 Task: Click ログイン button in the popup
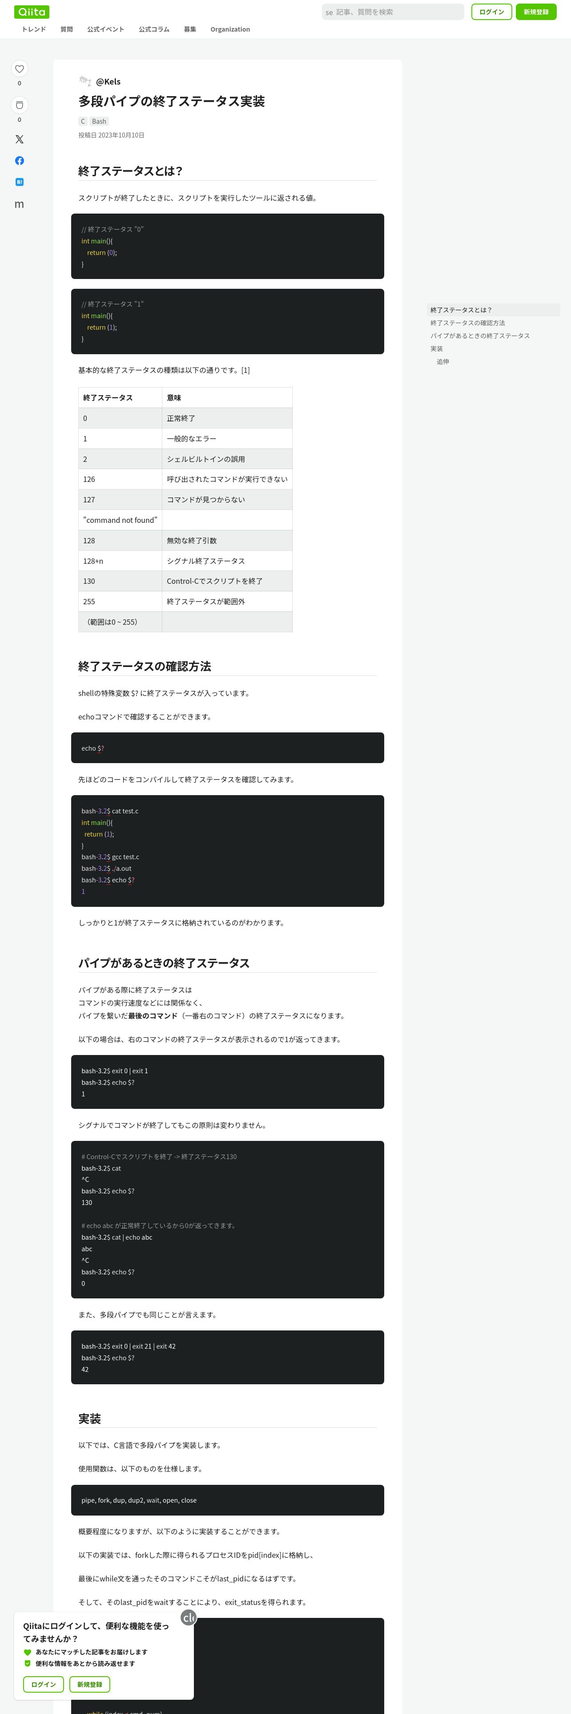coord(44,1684)
